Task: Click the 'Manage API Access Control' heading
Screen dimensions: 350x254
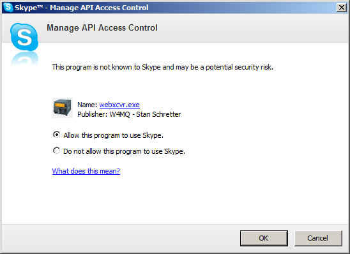Action: click(x=102, y=27)
